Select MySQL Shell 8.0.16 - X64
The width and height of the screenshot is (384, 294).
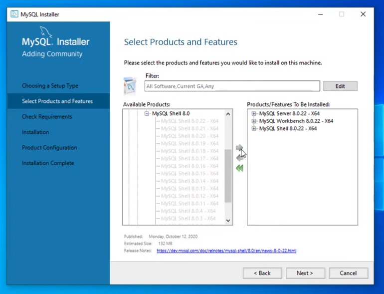pyautogui.click(x=190, y=166)
